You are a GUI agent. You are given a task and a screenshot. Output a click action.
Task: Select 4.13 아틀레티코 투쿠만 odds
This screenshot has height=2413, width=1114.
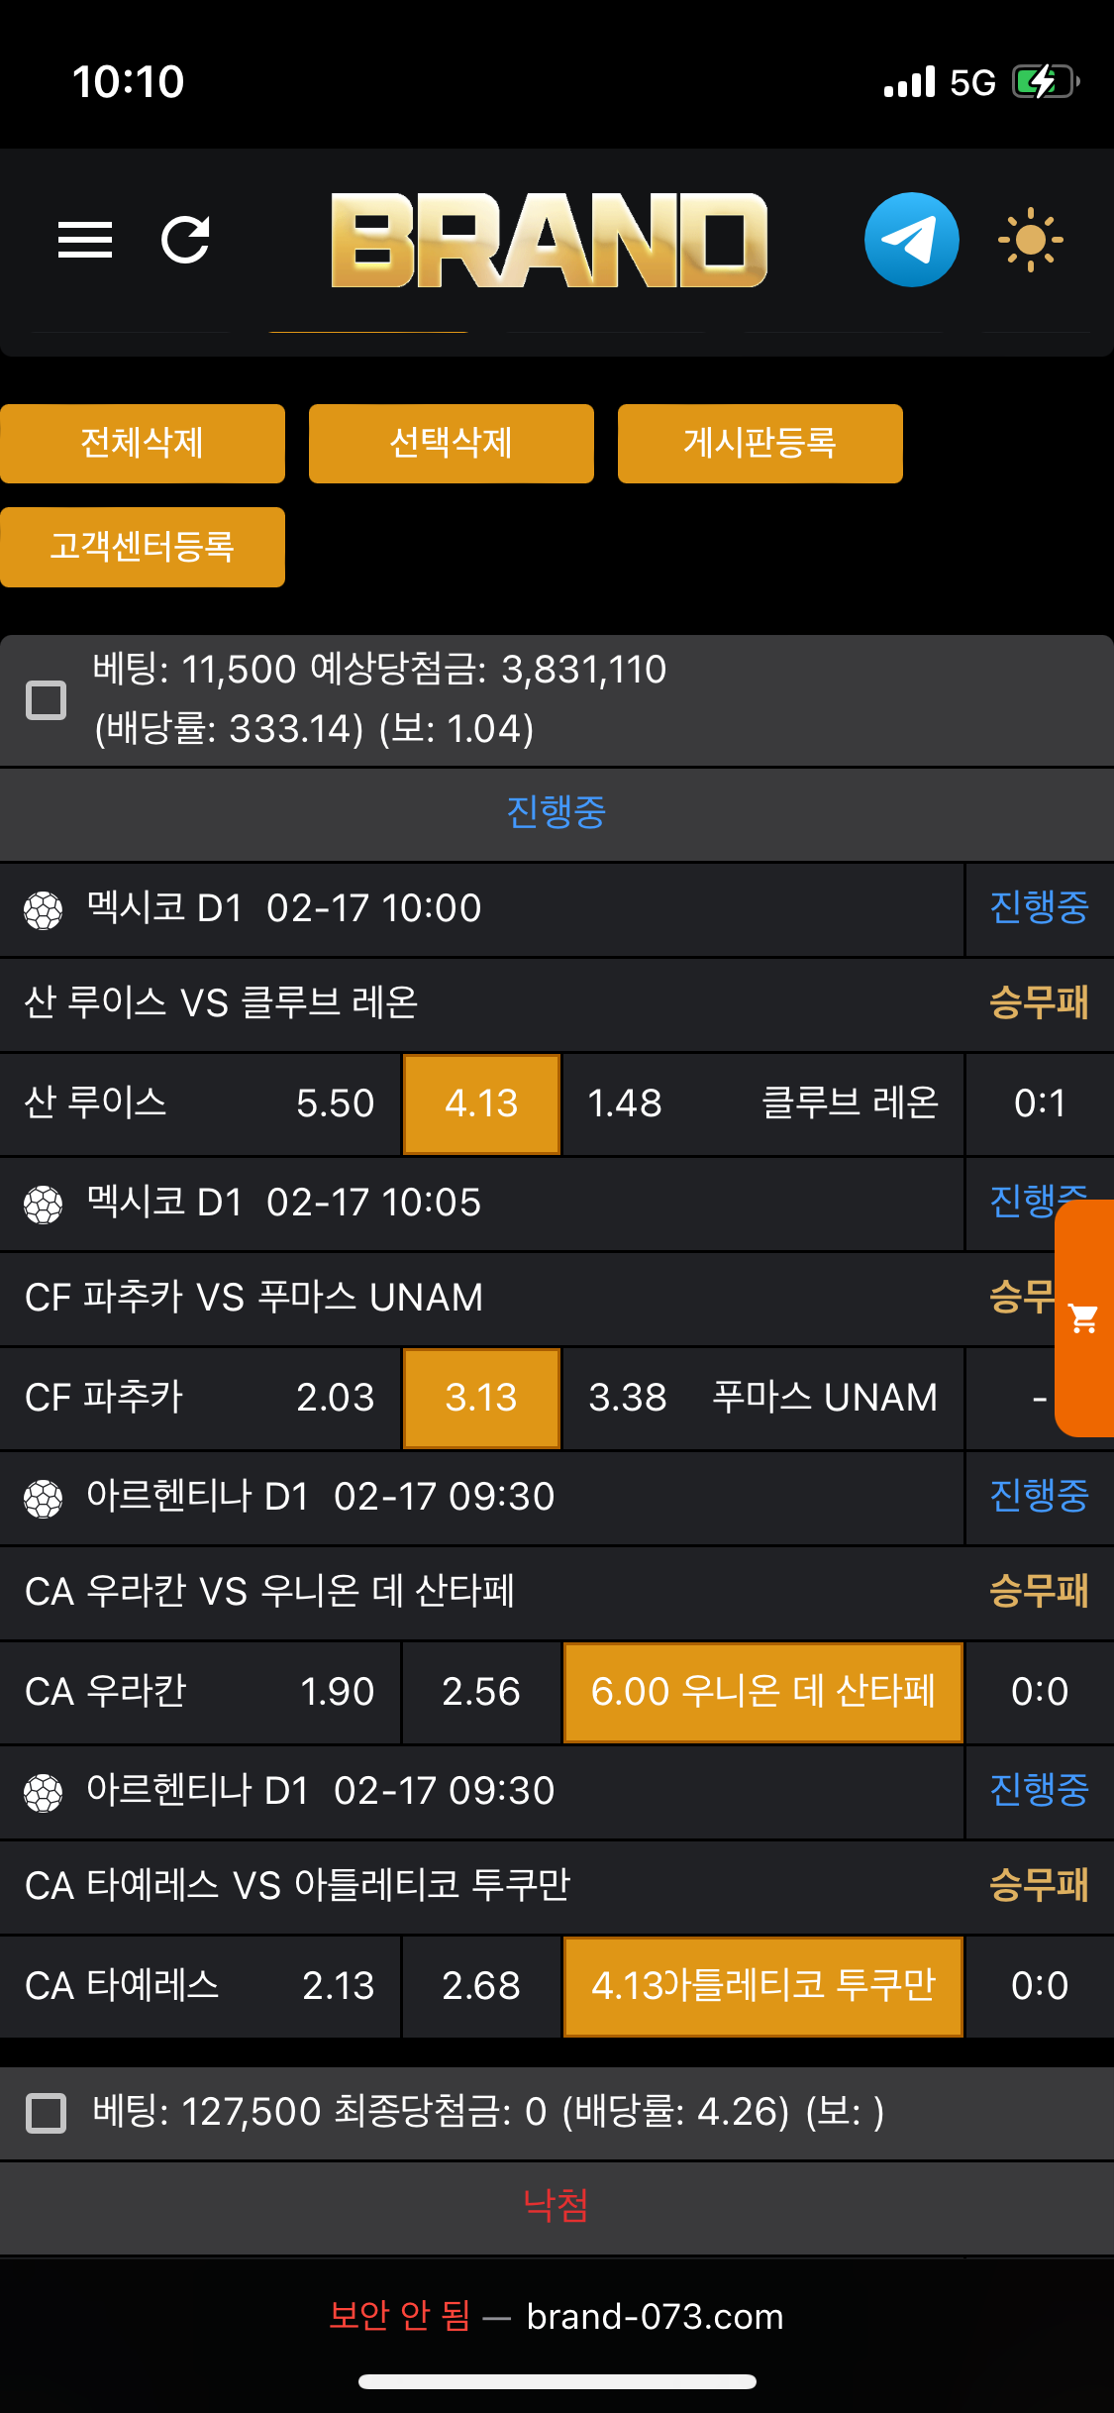click(762, 1986)
